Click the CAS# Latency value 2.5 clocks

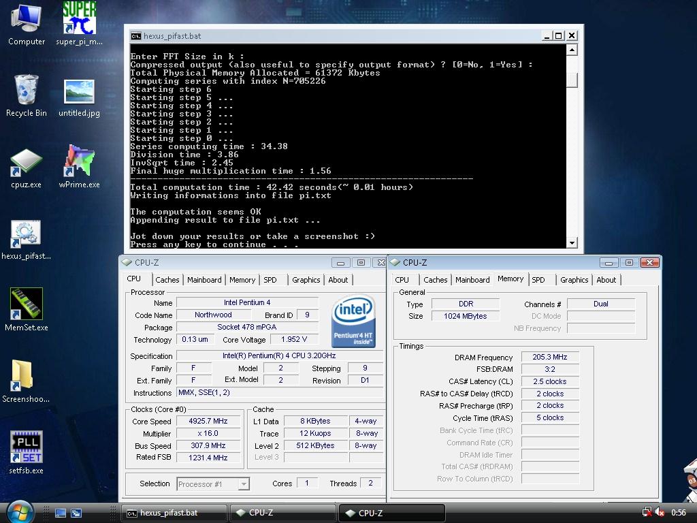[x=550, y=381]
